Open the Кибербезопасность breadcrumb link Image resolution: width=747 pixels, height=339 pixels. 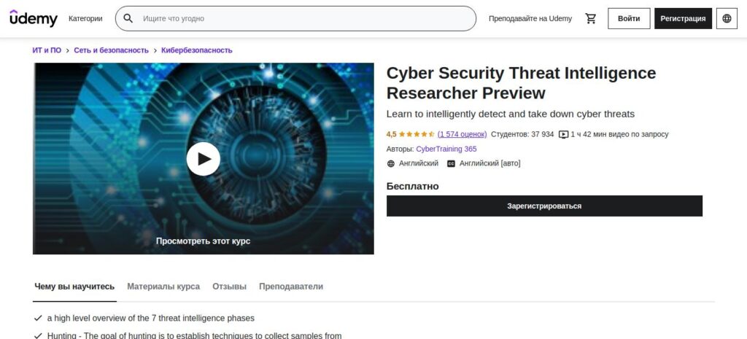point(196,50)
